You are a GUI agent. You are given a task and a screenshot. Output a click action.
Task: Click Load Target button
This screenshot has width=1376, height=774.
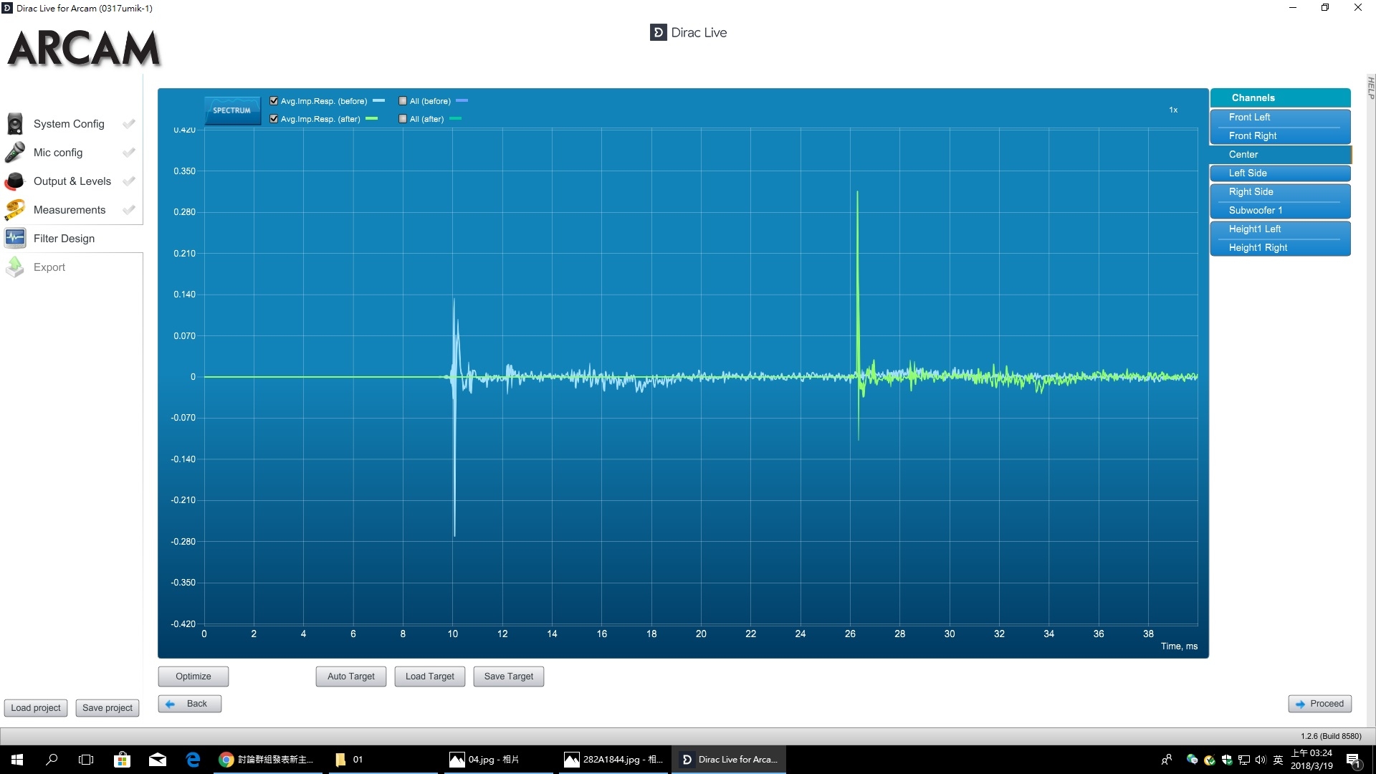tap(430, 677)
